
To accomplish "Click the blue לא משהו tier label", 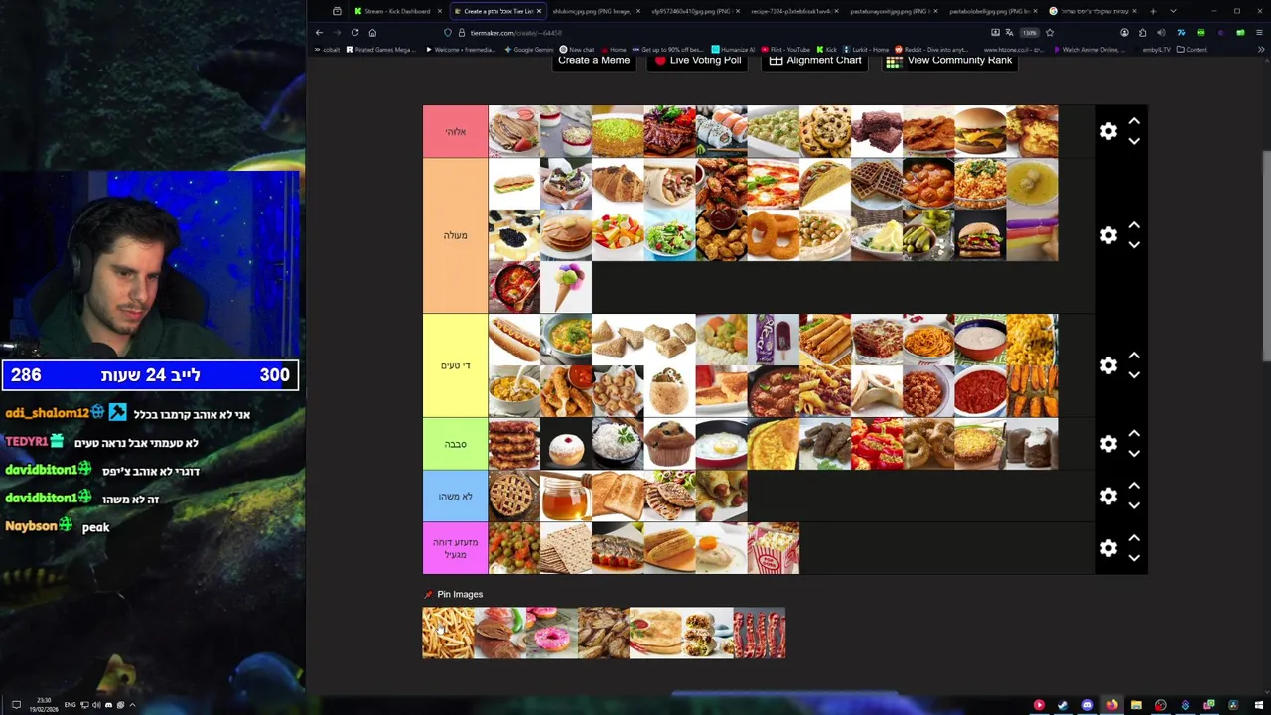I will coord(455,496).
